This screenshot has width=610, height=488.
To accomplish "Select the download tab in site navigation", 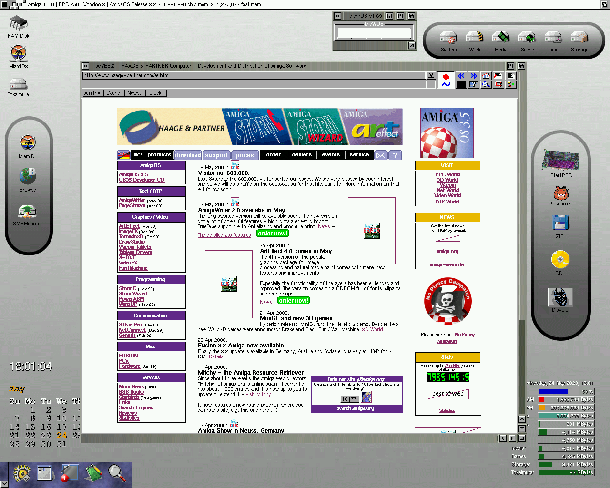I will [x=188, y=155].
